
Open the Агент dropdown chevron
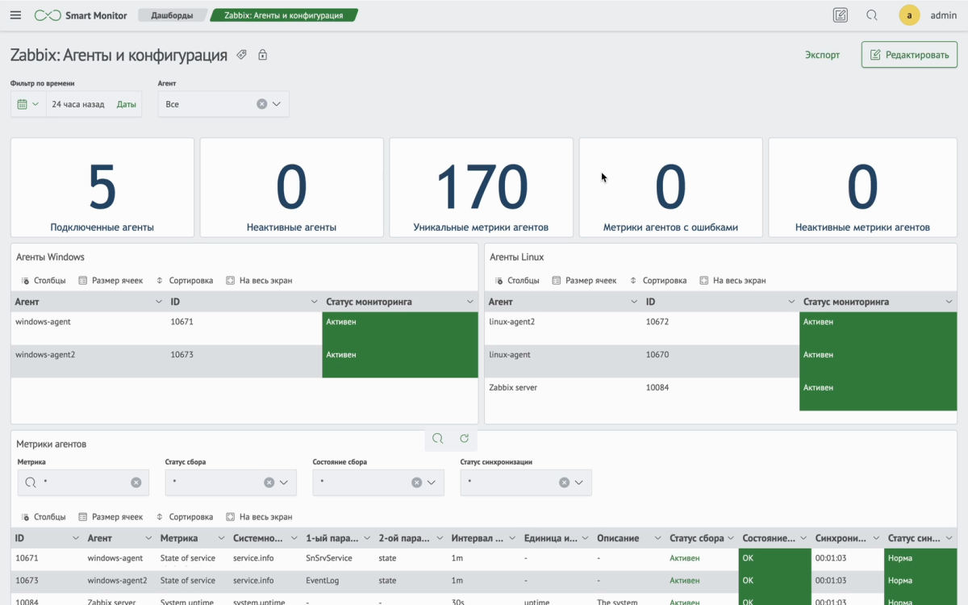click(277, 104)
